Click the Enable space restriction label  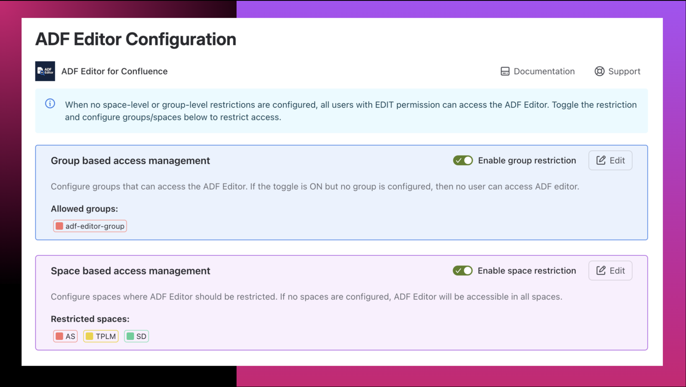coord(527,270)
